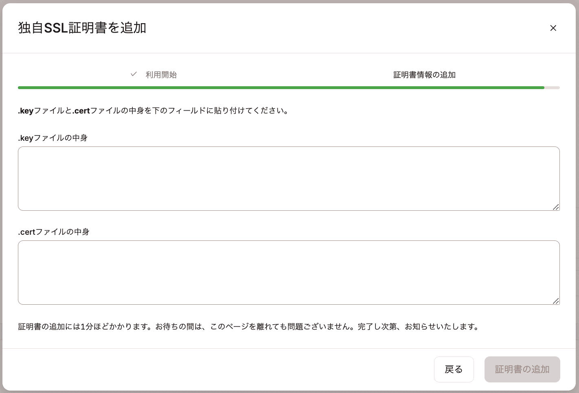The image size is (579, 393).
Task: Click the green progress bar
Action: [x=281, y=87]
